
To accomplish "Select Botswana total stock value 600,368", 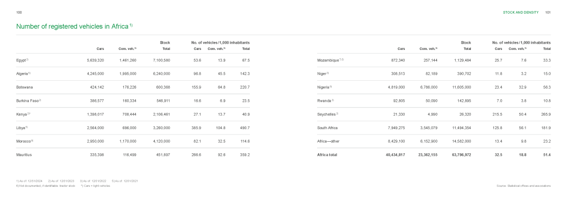I will point(163,87).
